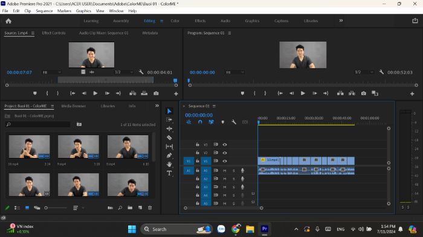Image resolution: width=423 pixels, height=237 pixels.
Task: Select the Hand tool
Action: coord(169,164)
